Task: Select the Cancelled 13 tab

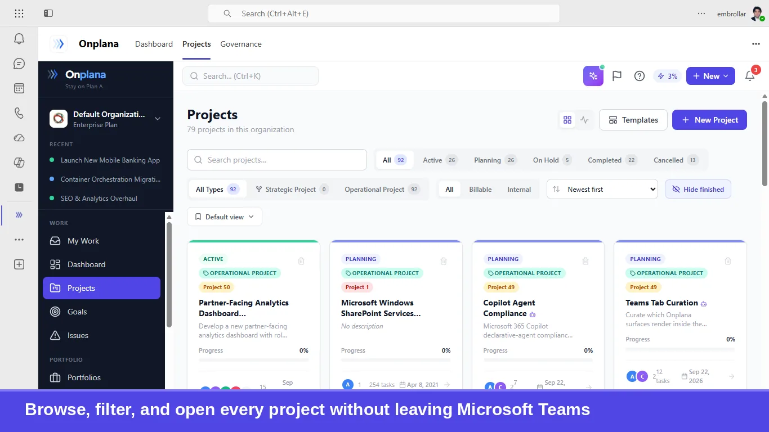Action: (x=676, y=160)
